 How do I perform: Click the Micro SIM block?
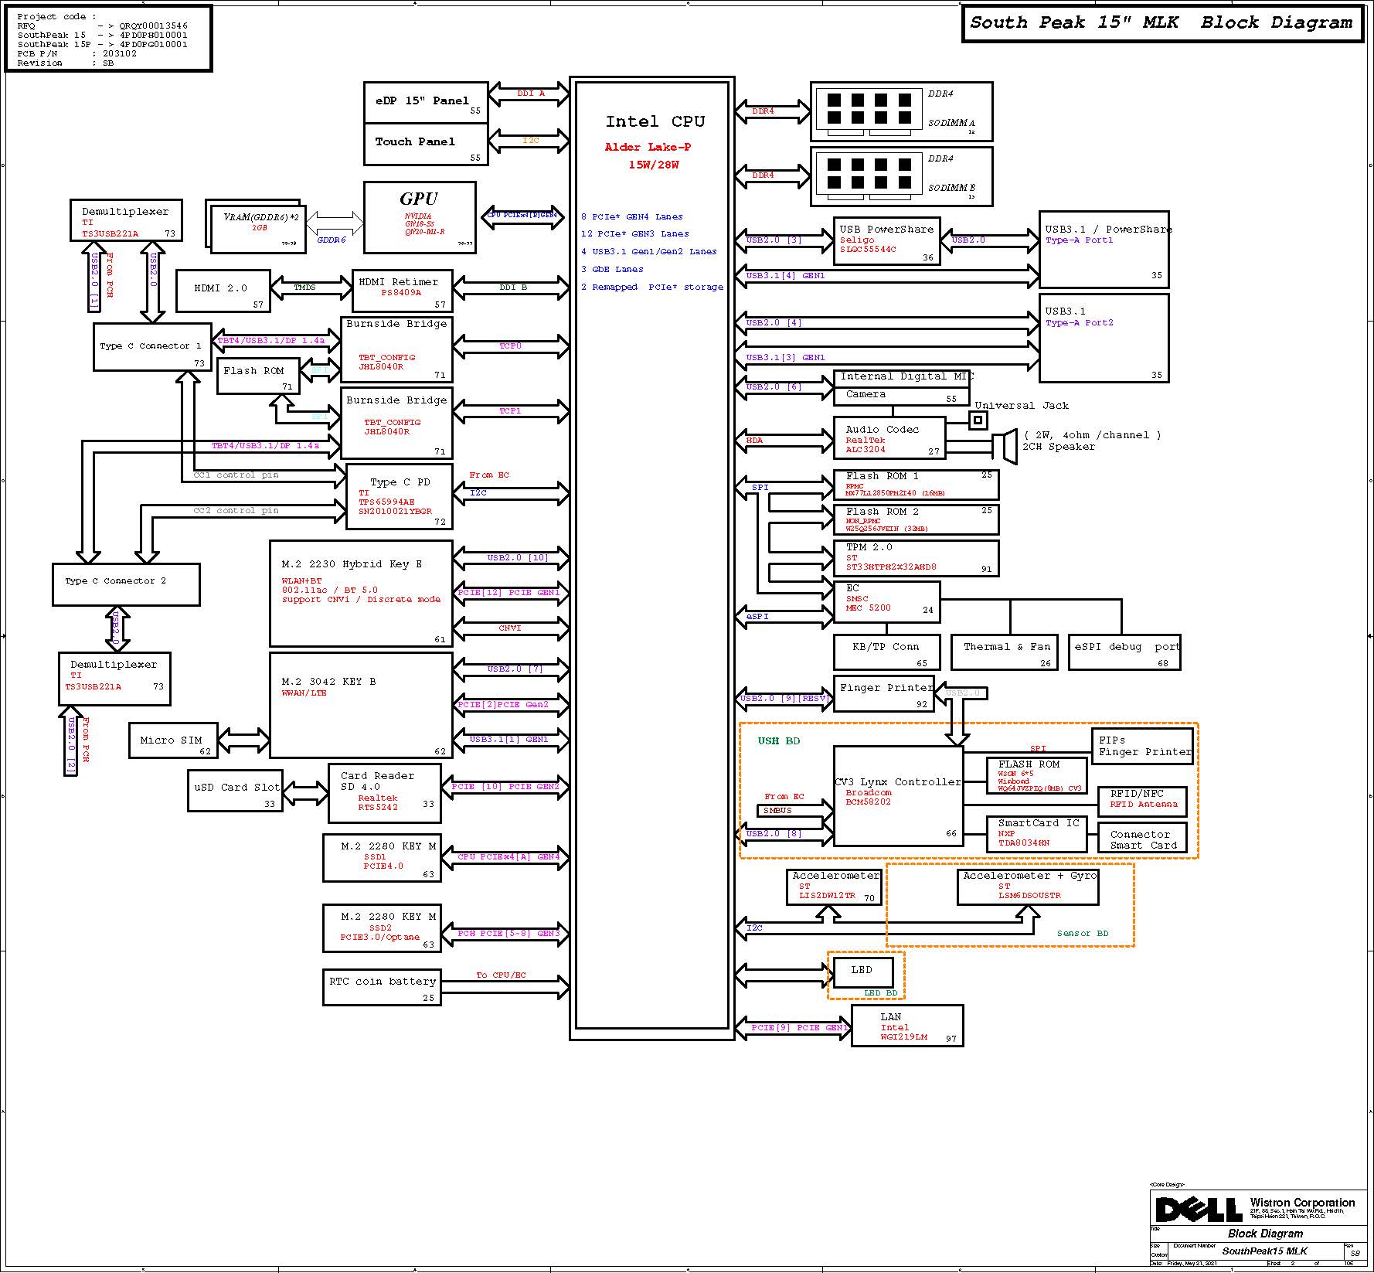coord(174,740)
